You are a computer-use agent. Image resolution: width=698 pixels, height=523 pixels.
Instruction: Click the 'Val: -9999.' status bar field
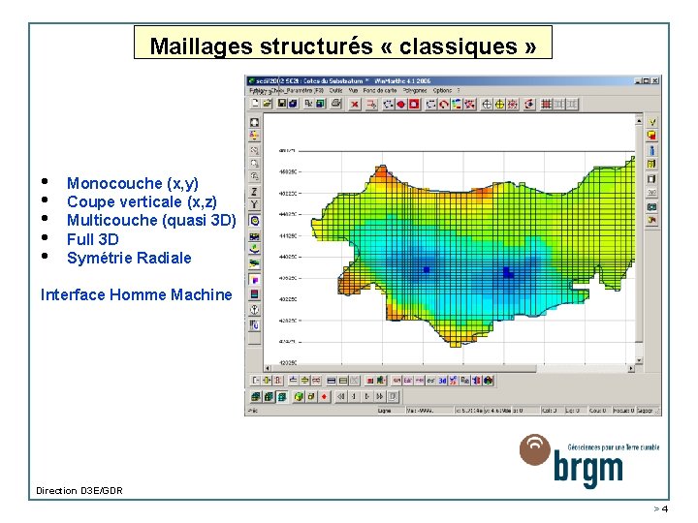pos(428,411)
